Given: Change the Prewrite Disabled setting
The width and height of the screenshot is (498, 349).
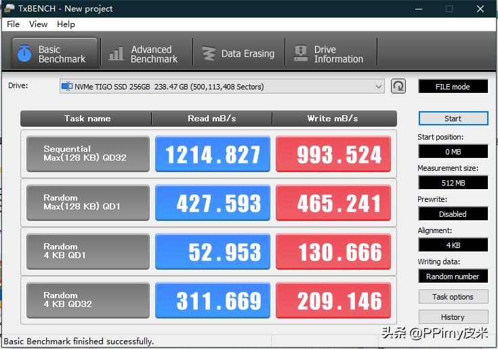Looking at the screenshot, I should click(x=453, y=213).
